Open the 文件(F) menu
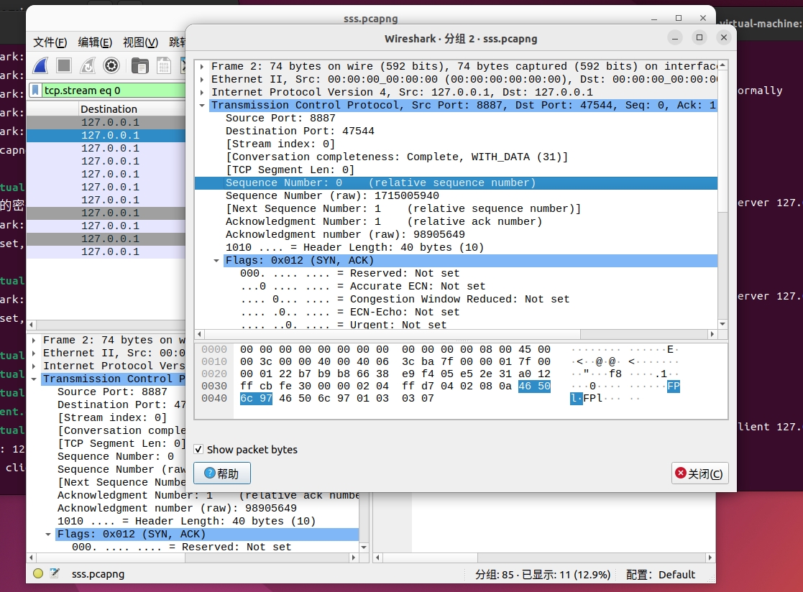This screenshot has width=803, height=592. 50,42
